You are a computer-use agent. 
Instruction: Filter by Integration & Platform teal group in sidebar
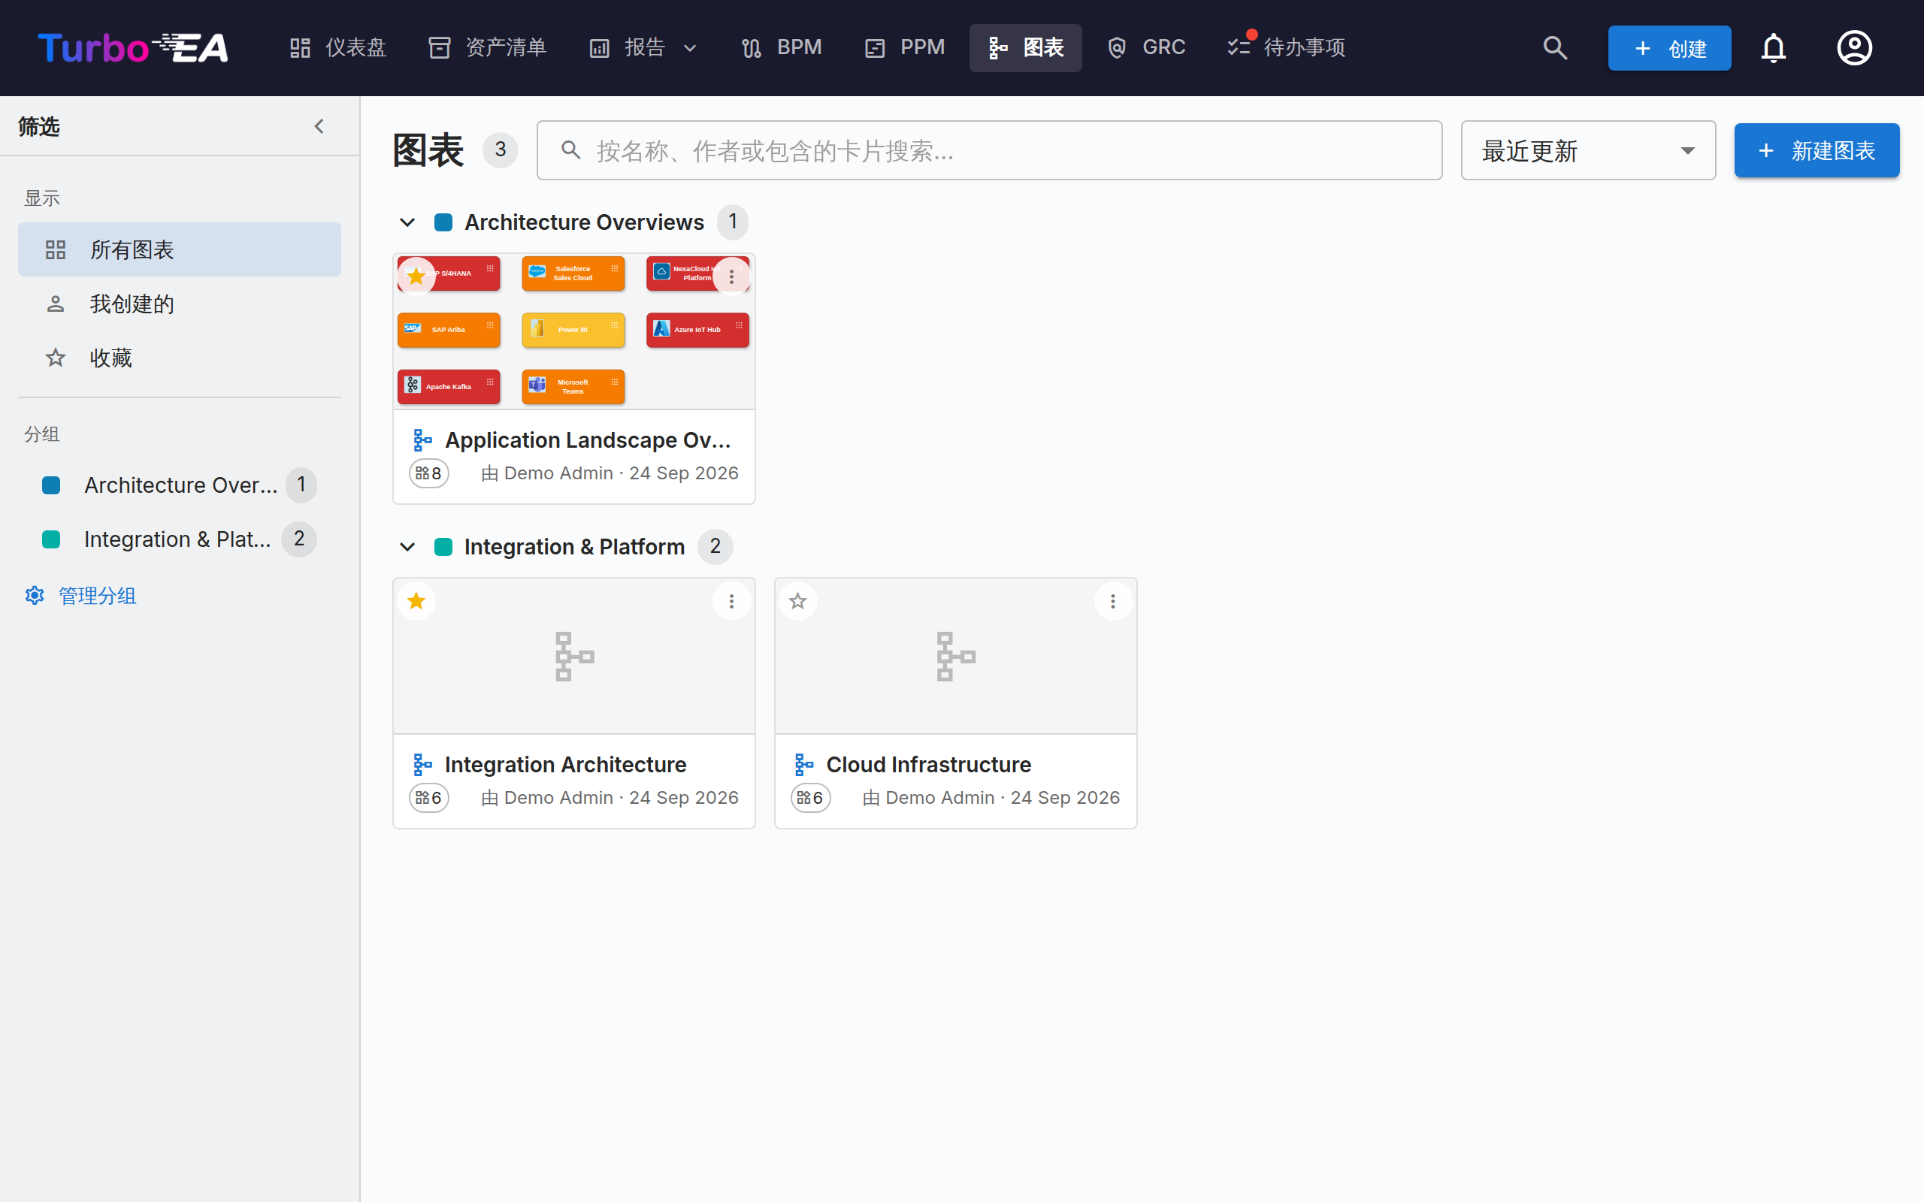point(180,539)
